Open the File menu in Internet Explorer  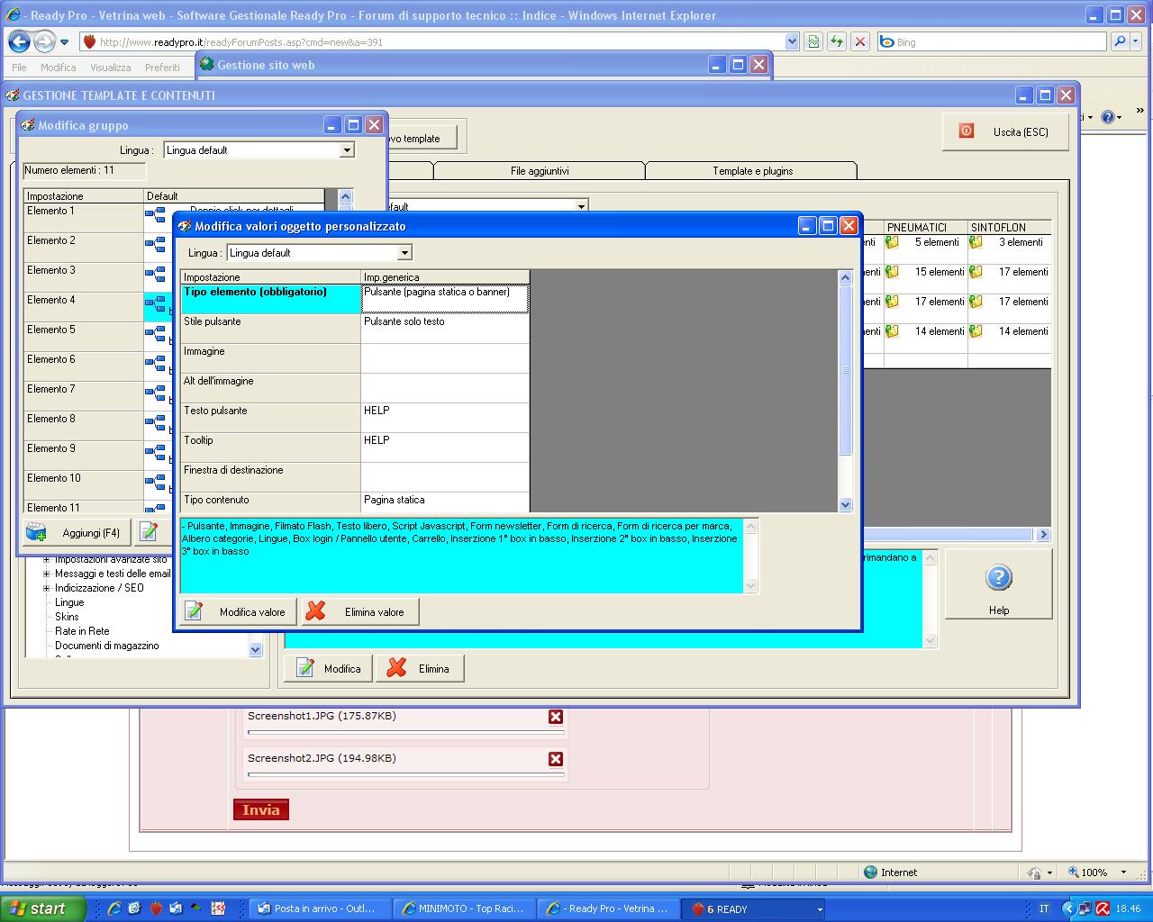coord(19,68)
